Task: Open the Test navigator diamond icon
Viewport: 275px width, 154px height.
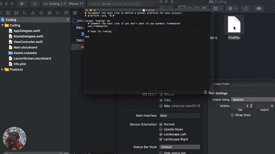Action: (41, 13)
